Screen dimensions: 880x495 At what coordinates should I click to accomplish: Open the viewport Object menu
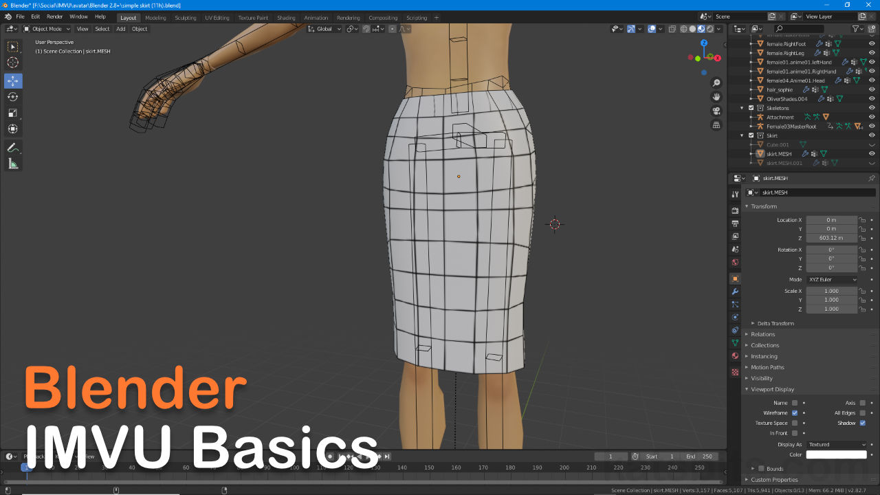tap(140, 29)
